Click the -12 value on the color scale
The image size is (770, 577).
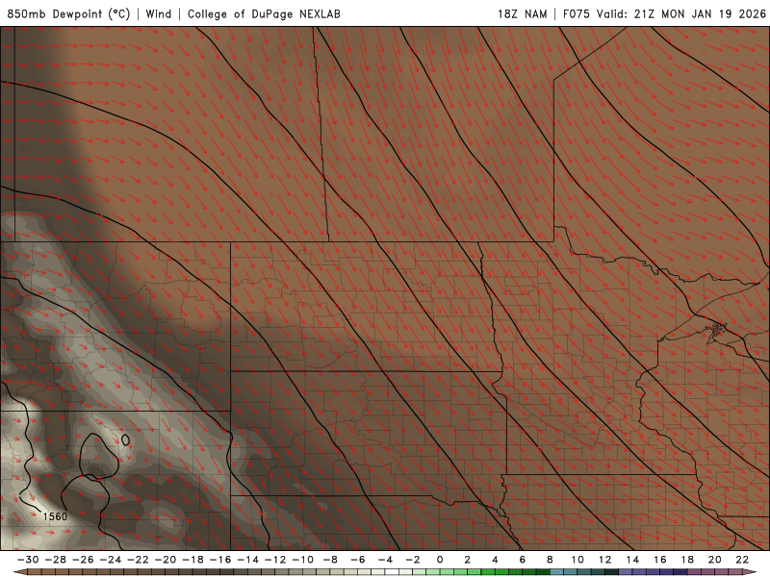click(275, 560)
